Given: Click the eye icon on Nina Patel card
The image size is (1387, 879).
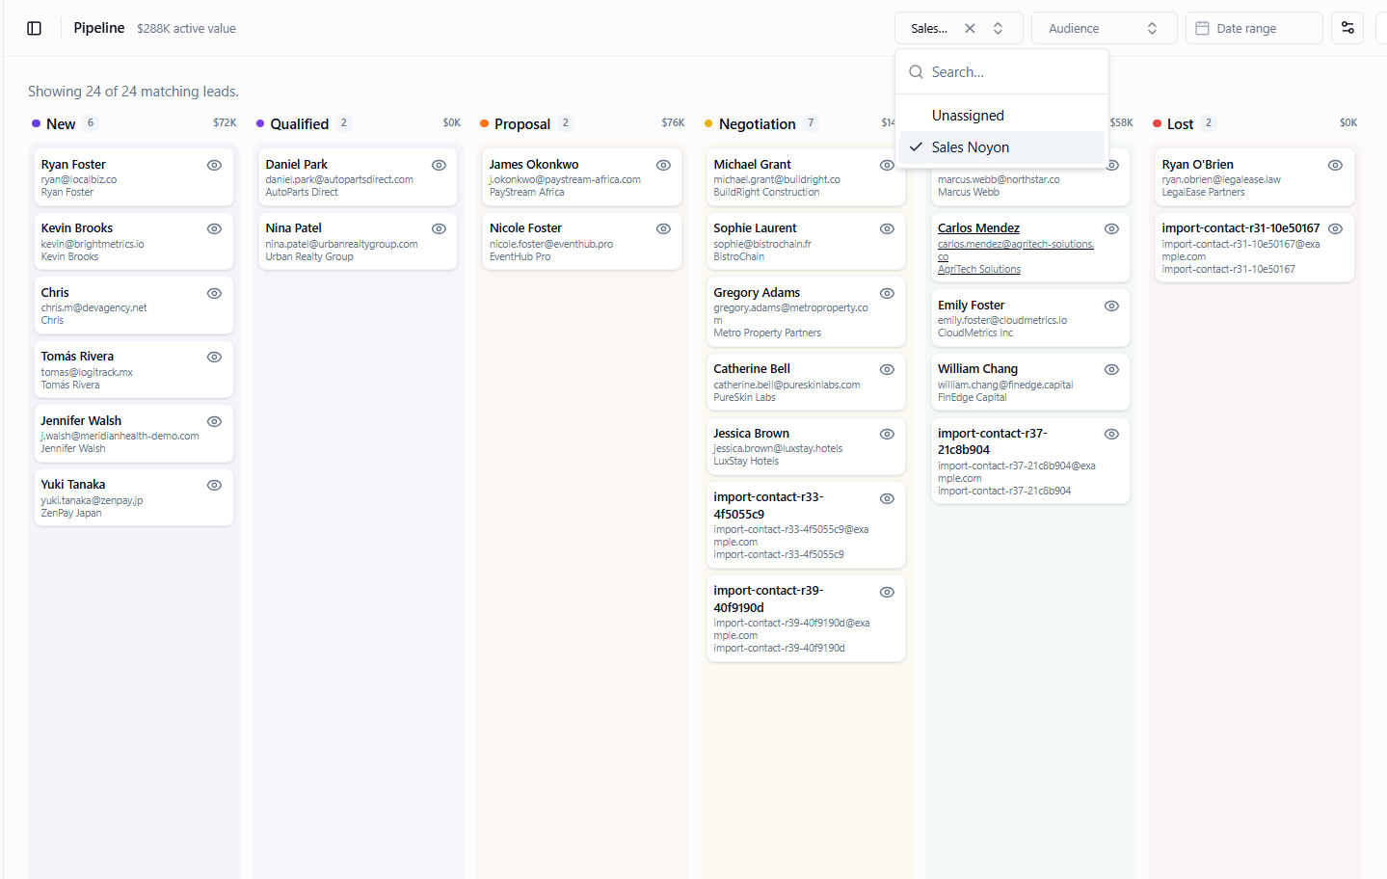Looking at the screenshot, I should (x=439, y=229).
